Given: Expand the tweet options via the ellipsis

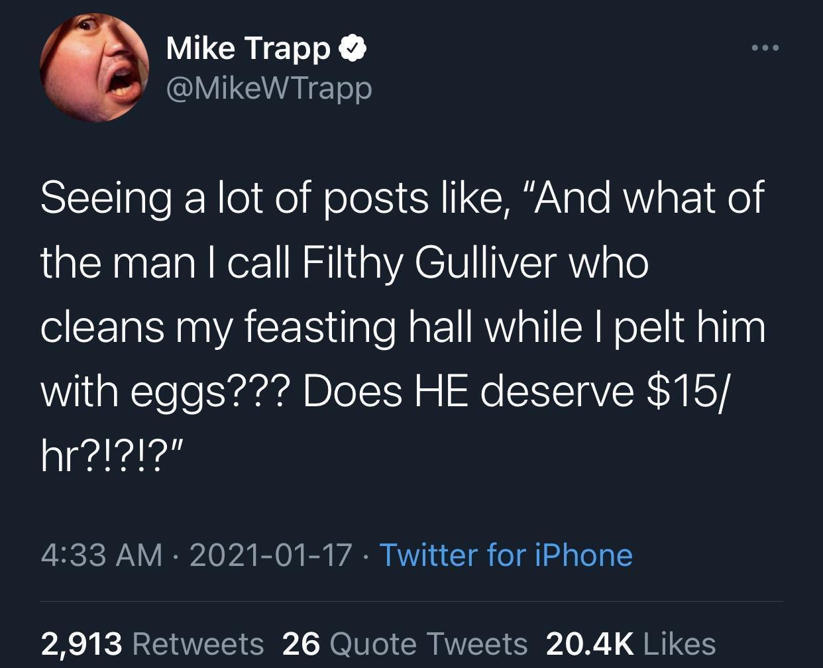Looking at the screenshot, I should pyautogui.click(x=762, y=46).
